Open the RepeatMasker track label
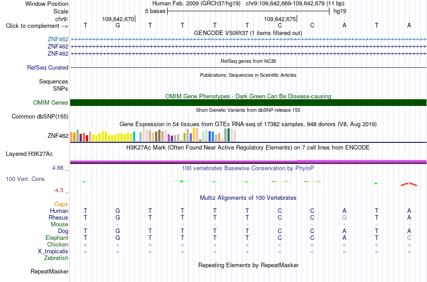The width and height of the screenshot is (427, 282). pyautogui.click(x=49, y=271)
